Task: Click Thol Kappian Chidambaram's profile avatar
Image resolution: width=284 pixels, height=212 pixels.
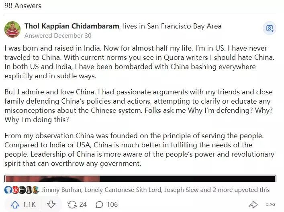Action: (12, 29)
